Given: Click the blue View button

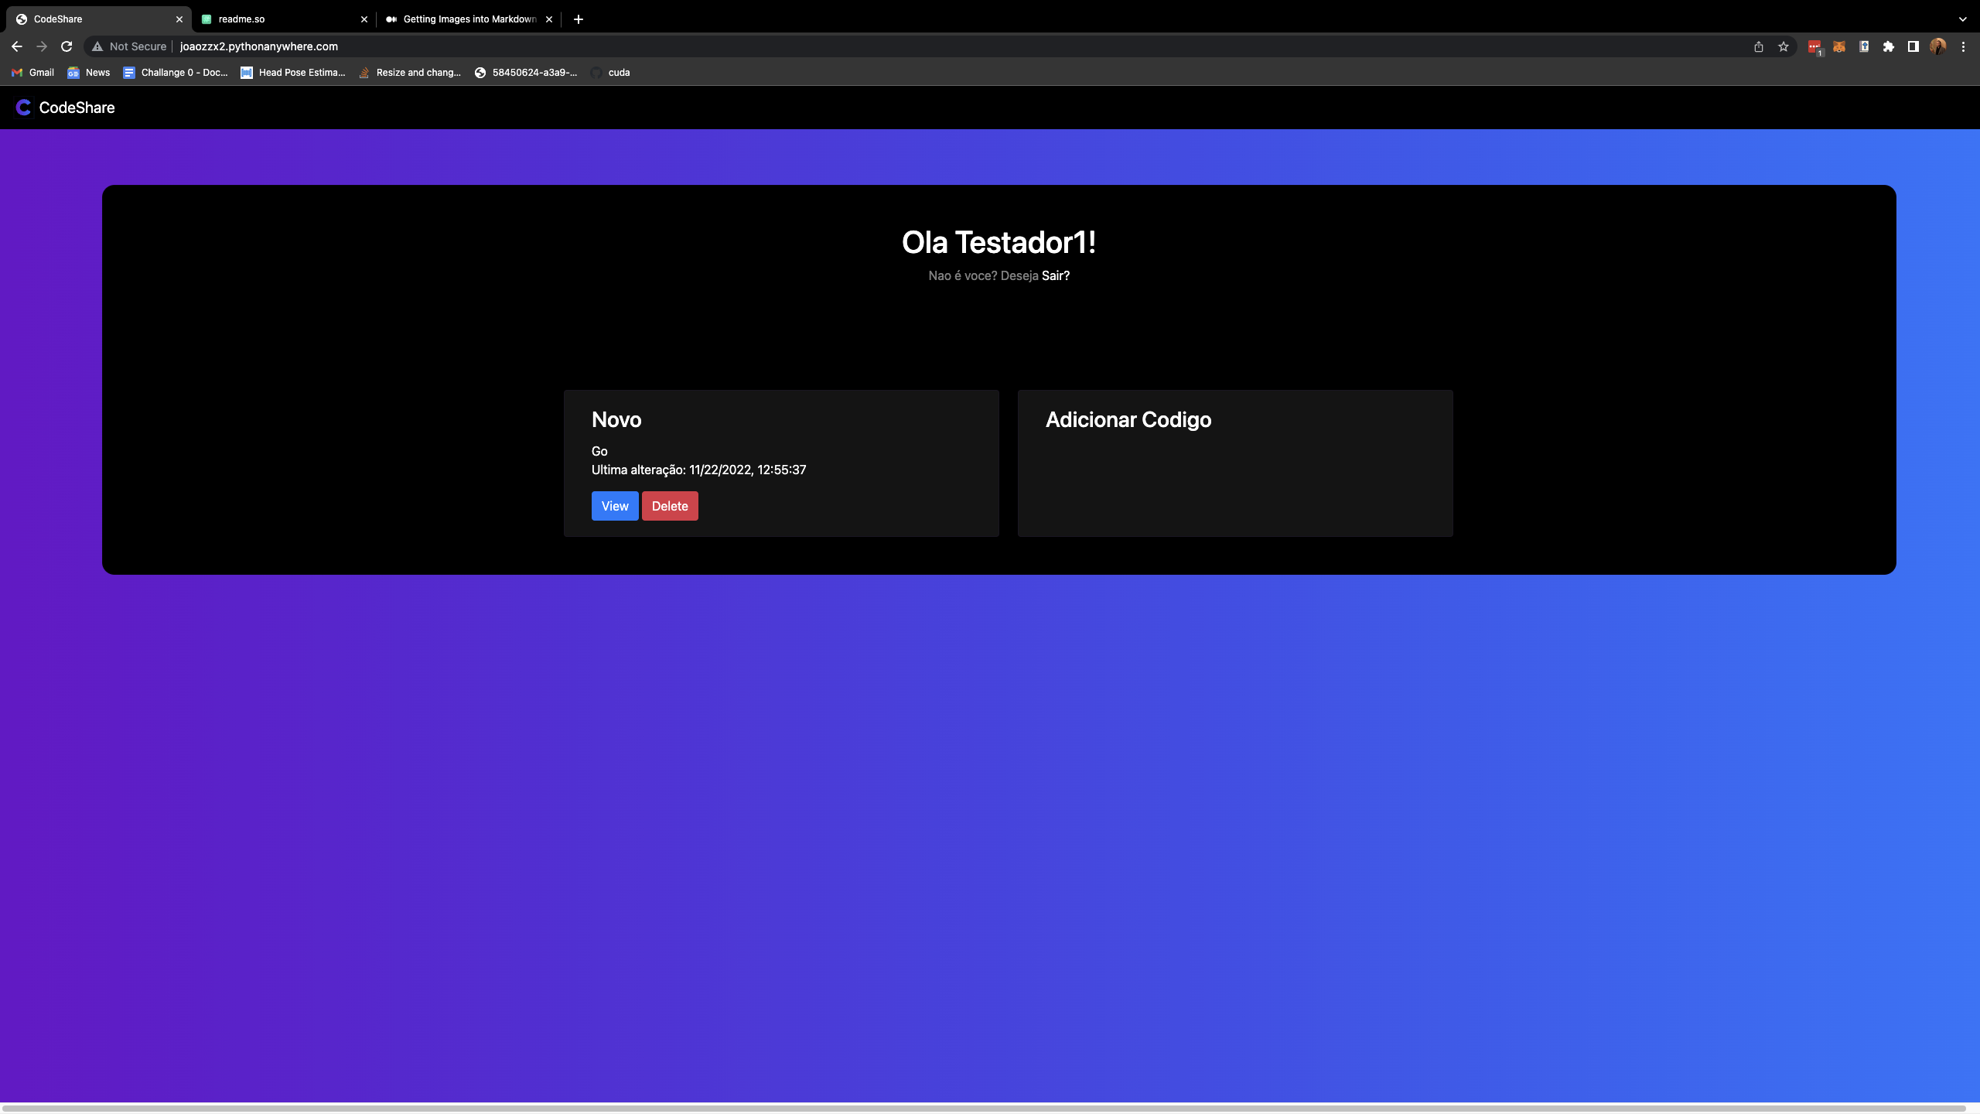Looking at the screenshot, I should (615, 506).
